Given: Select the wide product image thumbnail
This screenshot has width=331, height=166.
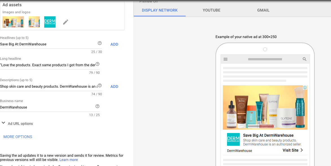Looking at the screenshot, I should [x=13, y=22].
